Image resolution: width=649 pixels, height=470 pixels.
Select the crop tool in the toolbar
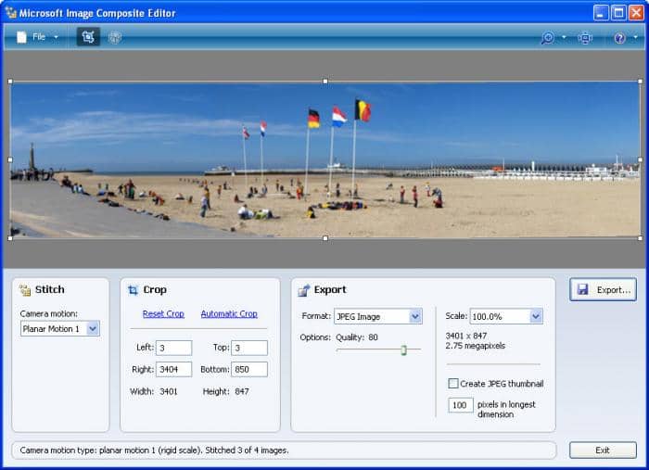(88, 37)
